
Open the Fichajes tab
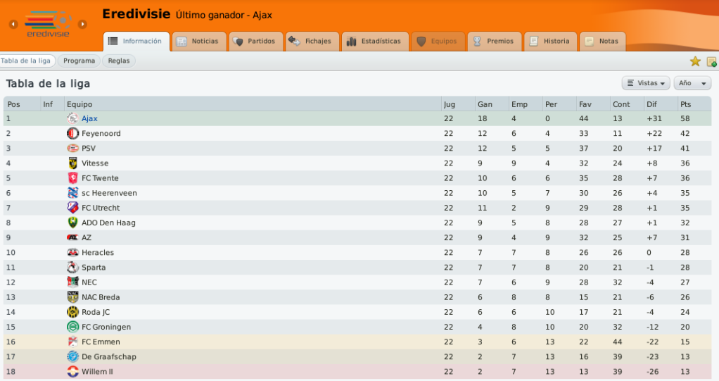(312, 42)
